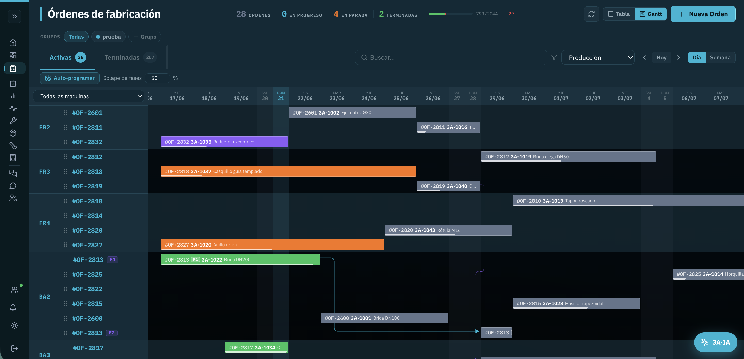Open the activity pulse icon in sidebar

pos(13,108)
